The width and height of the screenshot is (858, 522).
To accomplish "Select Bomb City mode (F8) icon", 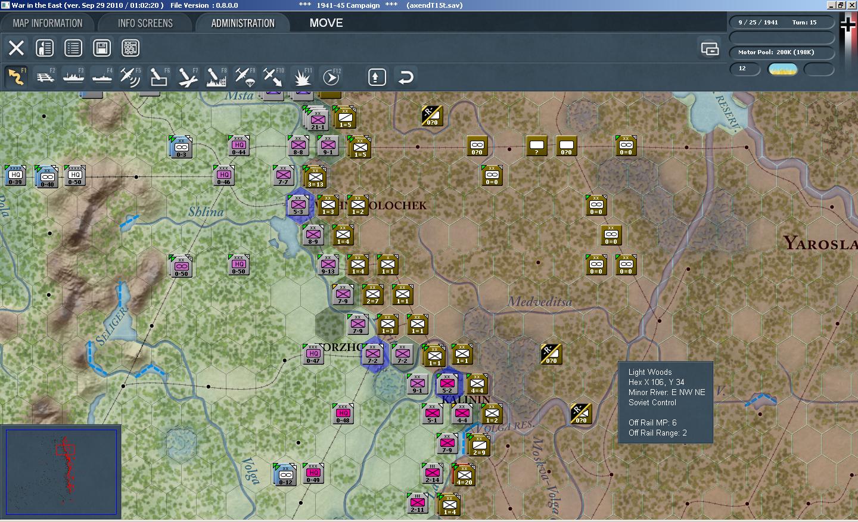I will pyautogui.click(x=216, y=77).
